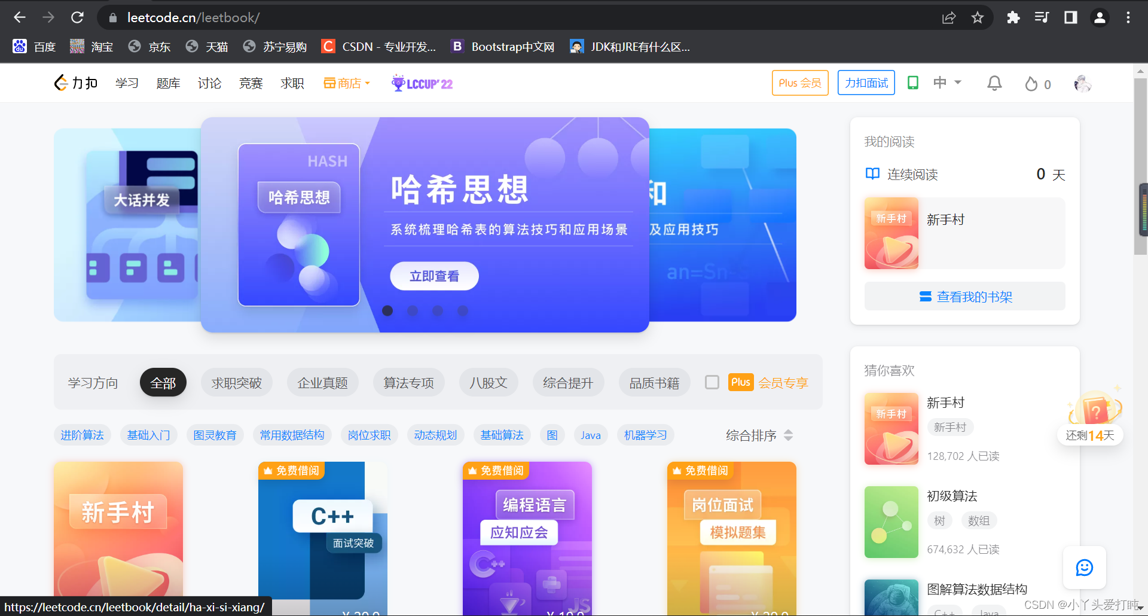Image resolution: width=1148 pixels, height=616 pixels.
Task: Click the 力扣 logo
Action: 76,83
